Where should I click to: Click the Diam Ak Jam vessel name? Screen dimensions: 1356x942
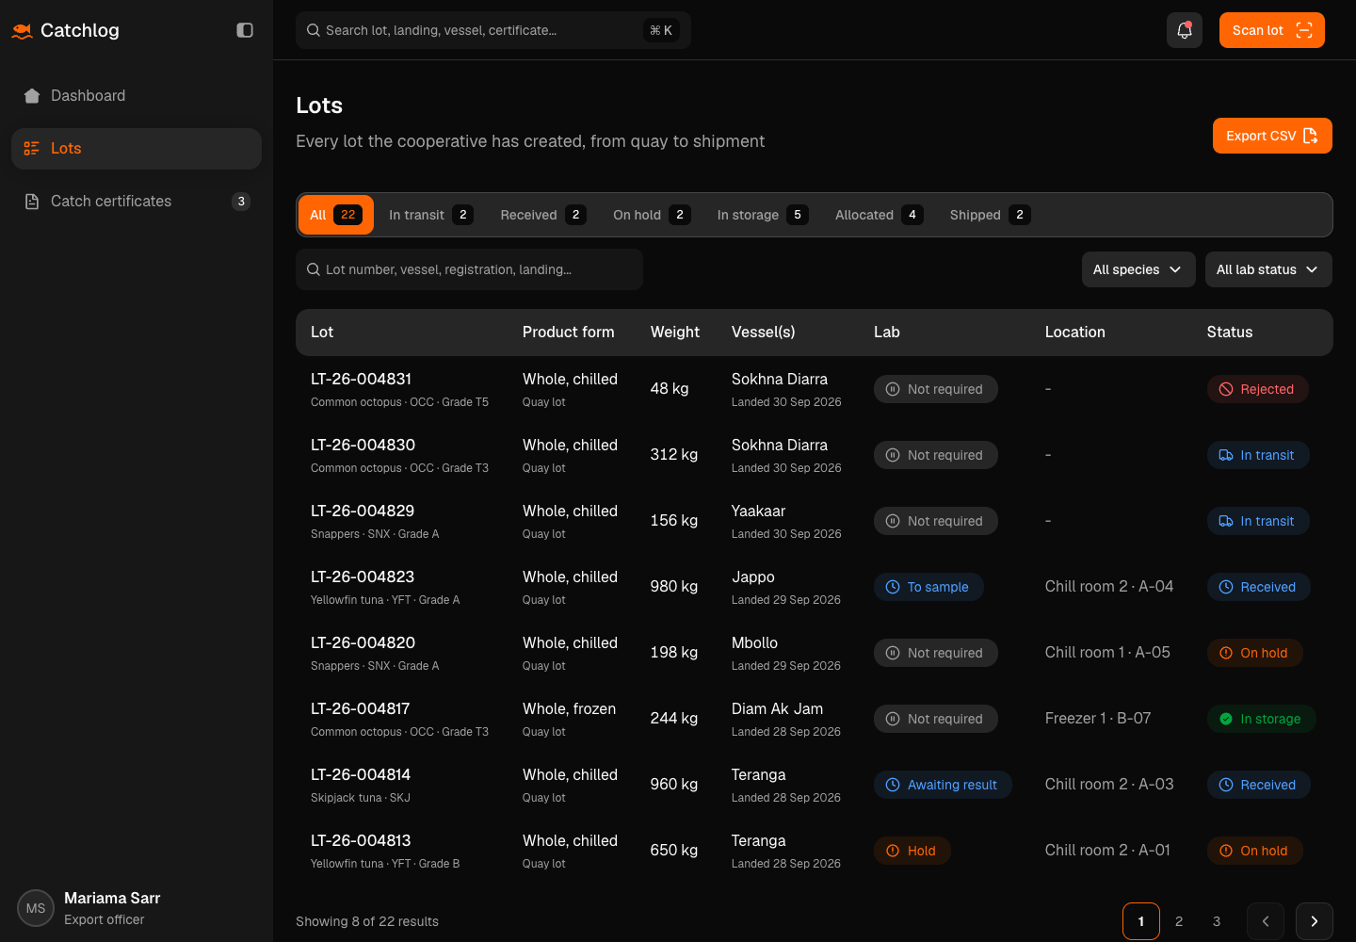click(x=777, y=708)
